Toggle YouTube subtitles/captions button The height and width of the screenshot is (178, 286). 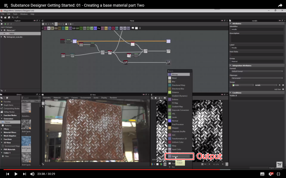coord(262,174)
